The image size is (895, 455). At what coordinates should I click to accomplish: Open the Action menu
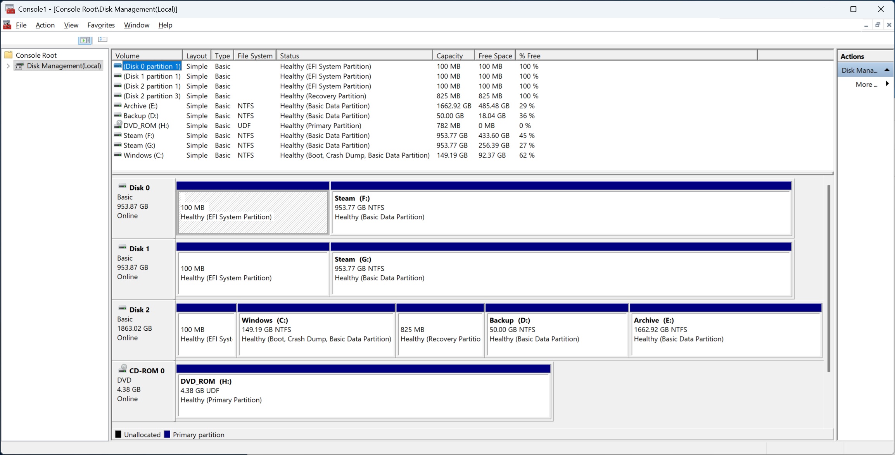(x=45, y=25)
